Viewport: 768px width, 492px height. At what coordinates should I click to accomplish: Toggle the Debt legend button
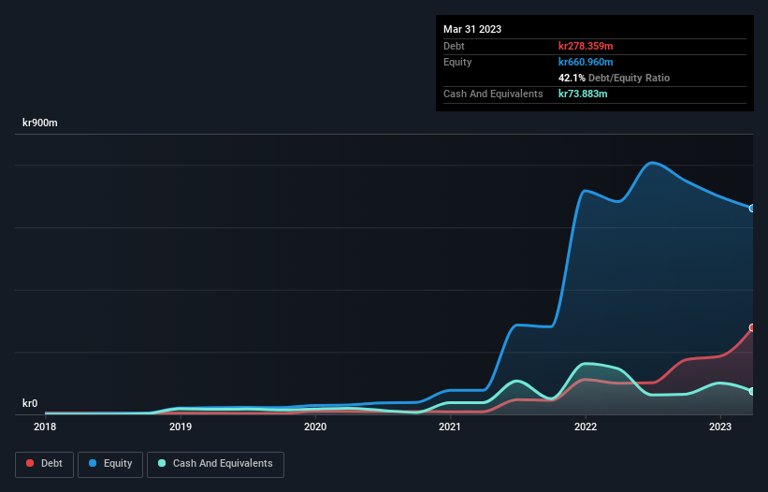click(44, 464)
